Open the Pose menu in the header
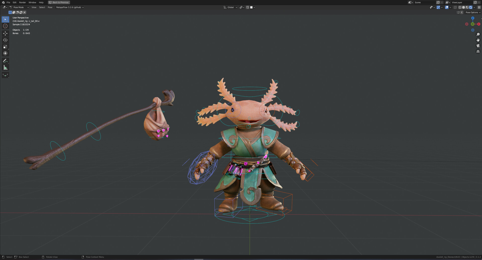Viewport: 482px width, 260px height. 50,7
